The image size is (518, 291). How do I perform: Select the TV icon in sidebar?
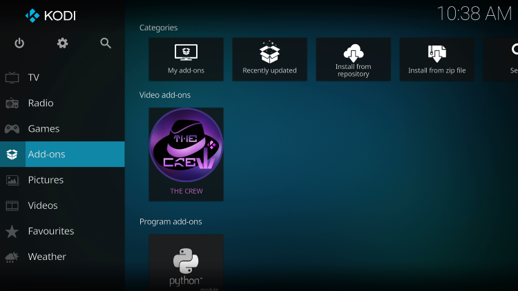coord(12,77)
